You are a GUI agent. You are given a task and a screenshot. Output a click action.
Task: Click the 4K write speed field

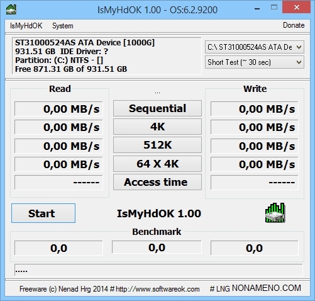pos(255,127)
